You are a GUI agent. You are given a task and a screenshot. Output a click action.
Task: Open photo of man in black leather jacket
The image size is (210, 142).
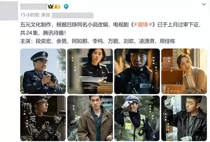184,118
